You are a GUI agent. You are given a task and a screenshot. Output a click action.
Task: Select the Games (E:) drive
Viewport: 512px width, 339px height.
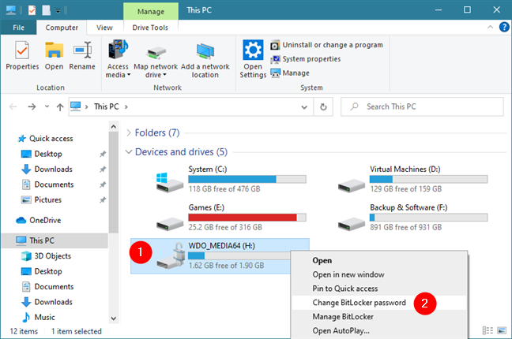tap(232, 218)
